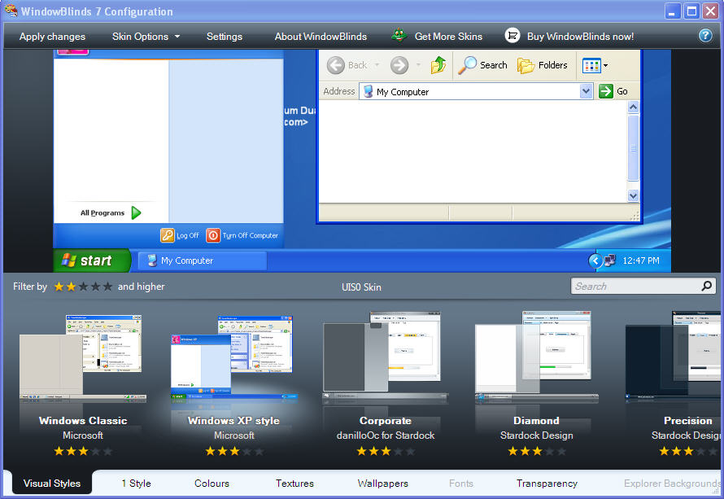Click the Turn Off Computer icon
The height and width of the screenshot is (499, 724).
pos(212,235)
